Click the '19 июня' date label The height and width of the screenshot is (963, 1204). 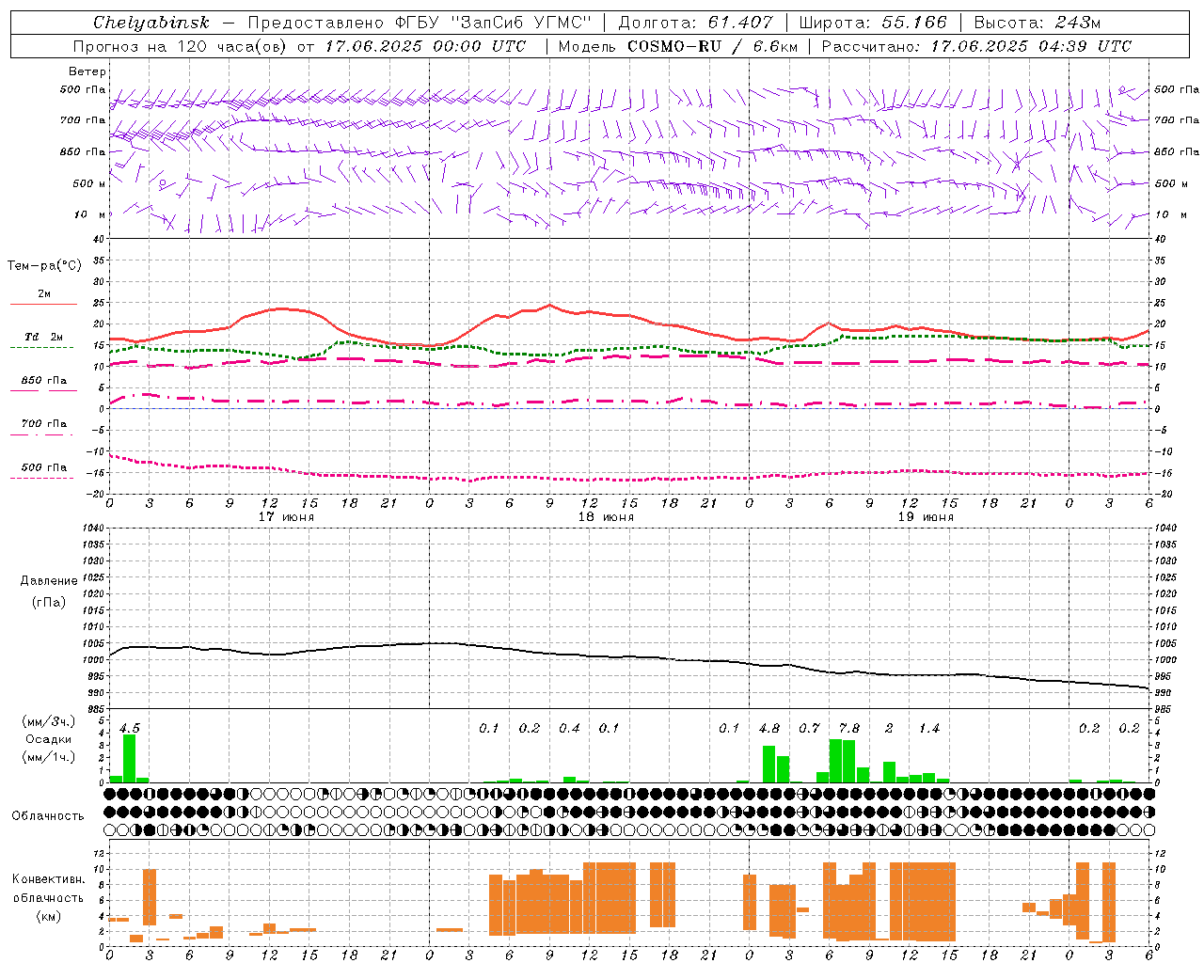[x=926, y=517]
